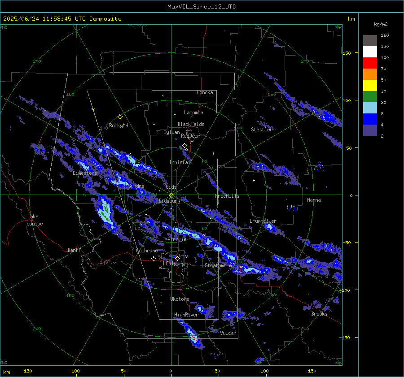Click the white plus marker northwest of Drumheller

coord(254,180)
